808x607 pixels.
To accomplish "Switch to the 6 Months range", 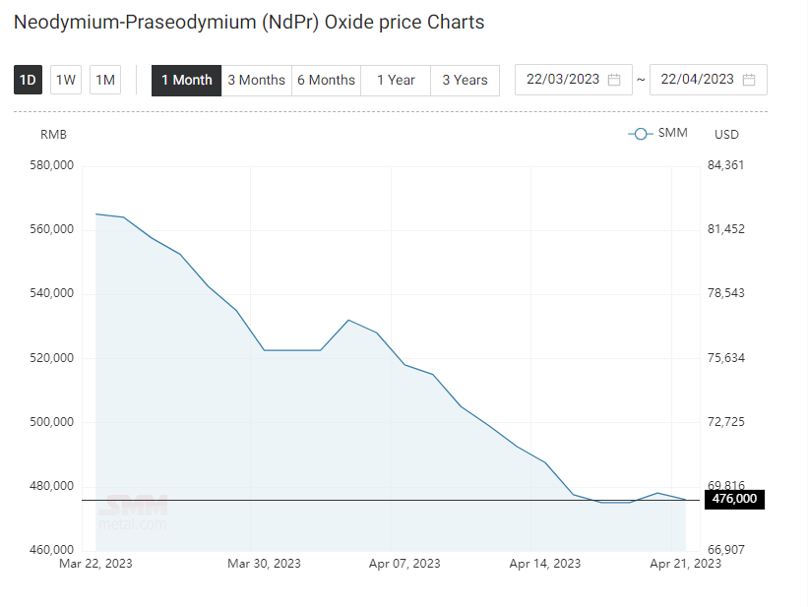I will pos(326,81).
